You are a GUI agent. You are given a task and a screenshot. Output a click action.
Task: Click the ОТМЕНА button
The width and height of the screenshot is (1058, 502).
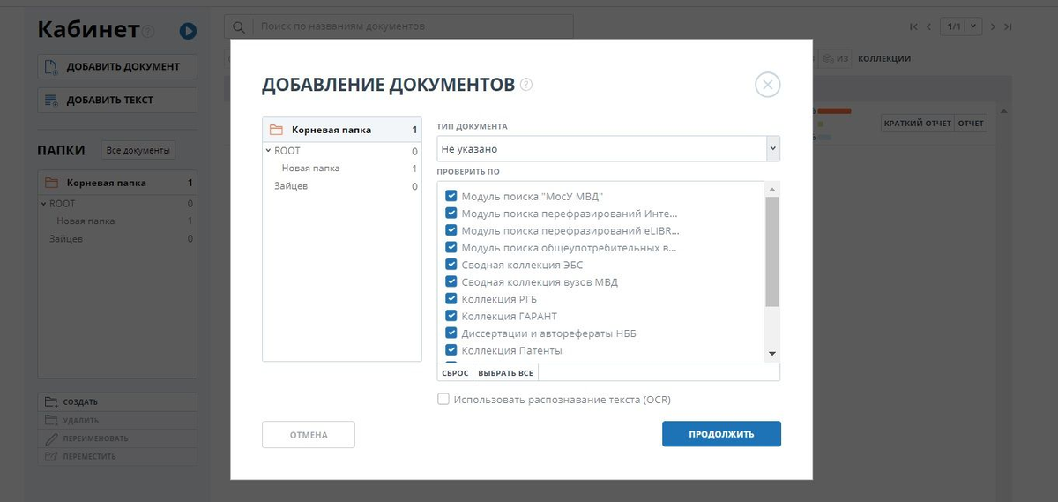click(309, 435)
